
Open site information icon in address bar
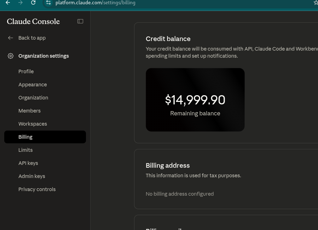click(48, 2)
